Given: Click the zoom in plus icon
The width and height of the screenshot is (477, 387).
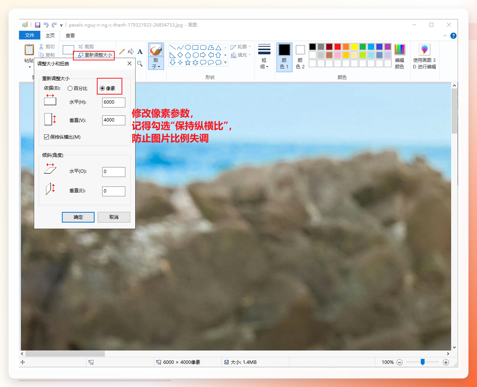Looking at the screenshot, I should (446, 362).
